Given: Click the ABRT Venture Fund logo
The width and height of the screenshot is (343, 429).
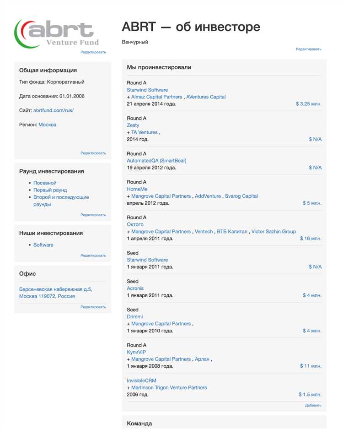Looking at the screenshot, I should (x=57, y=33).
